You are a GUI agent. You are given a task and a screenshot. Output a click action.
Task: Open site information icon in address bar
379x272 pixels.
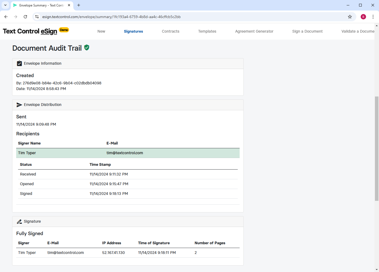(x=37, y=17)
